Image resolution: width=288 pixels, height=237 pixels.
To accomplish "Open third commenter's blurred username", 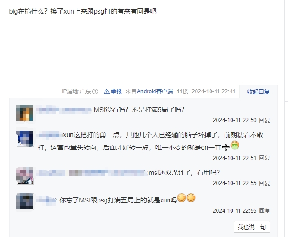I will tap(91, 173).
